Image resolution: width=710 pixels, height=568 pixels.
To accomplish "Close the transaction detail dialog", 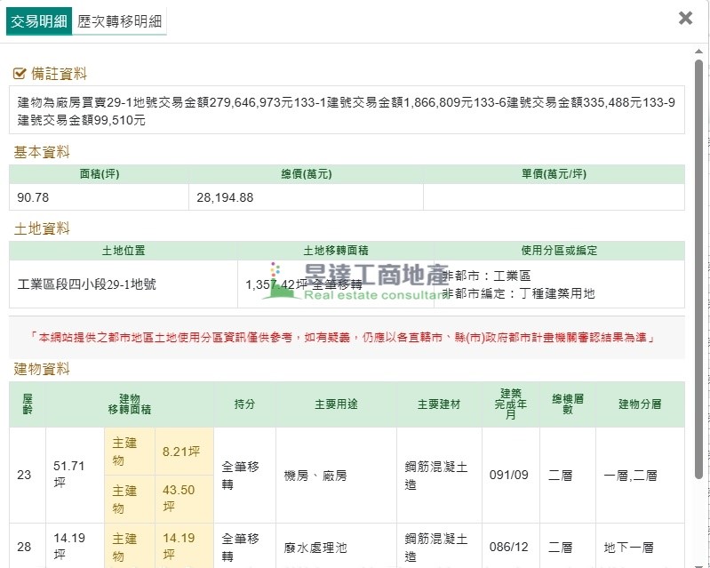I will pyautogui.click(x=685, y=18).
